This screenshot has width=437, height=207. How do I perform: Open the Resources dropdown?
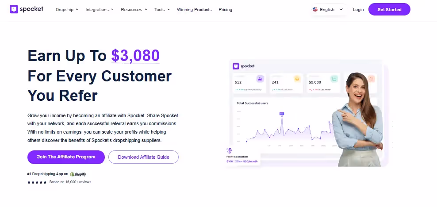coord(134,9)
